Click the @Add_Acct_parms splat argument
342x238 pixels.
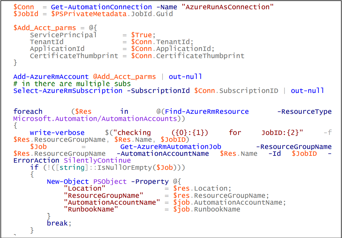(124, 77)
